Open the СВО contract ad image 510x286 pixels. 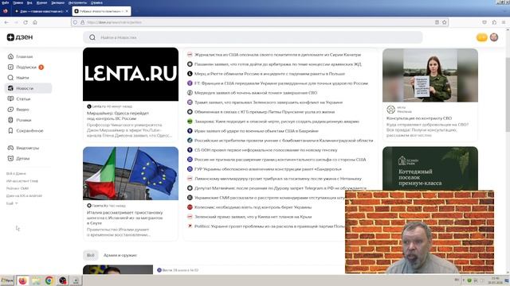coord(430,75)
